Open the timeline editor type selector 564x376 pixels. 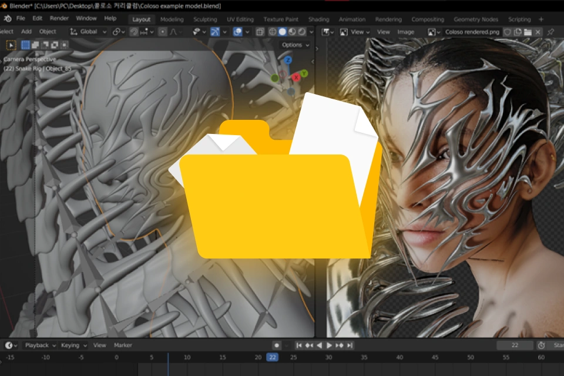point(11,345)
